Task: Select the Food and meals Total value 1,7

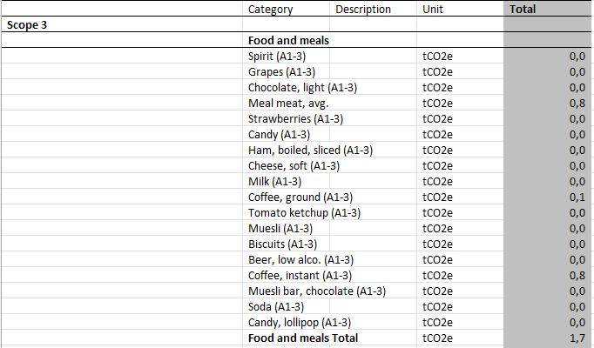Action: click(x=576, y=338)
